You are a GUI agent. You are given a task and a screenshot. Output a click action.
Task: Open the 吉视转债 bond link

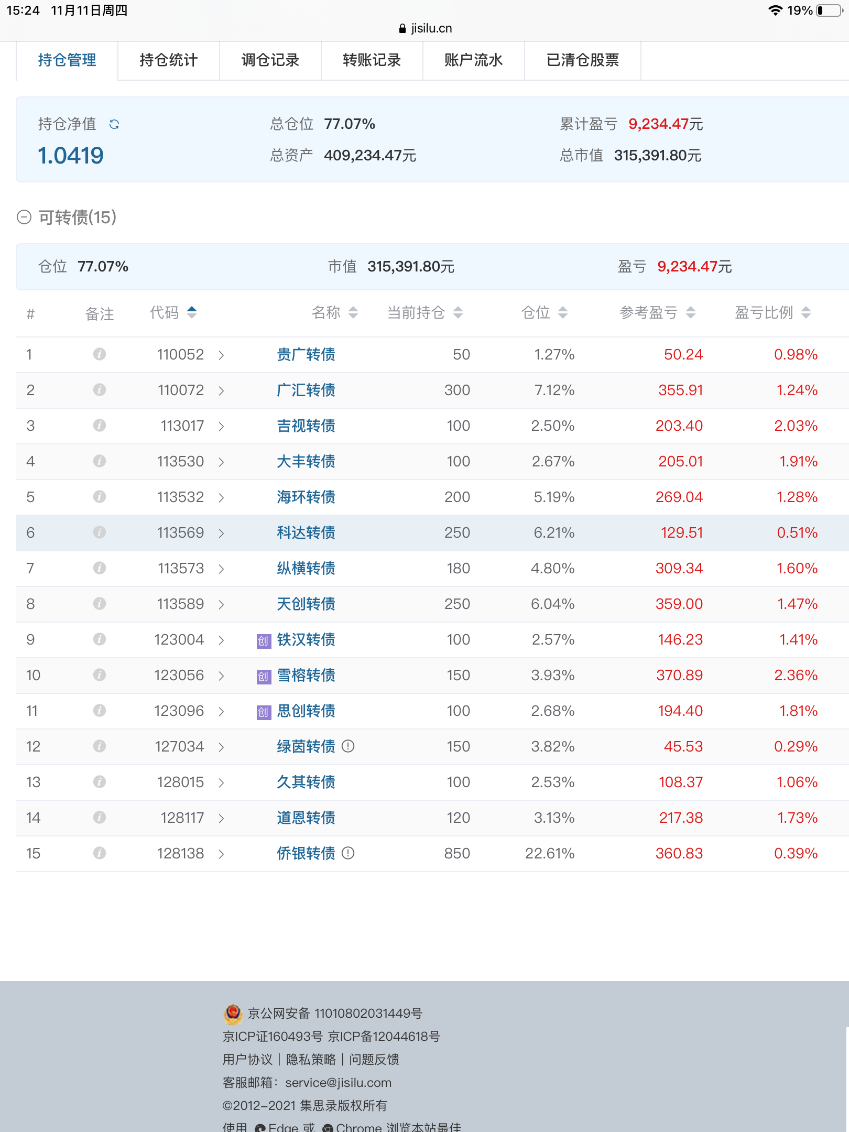coord(306,426)
